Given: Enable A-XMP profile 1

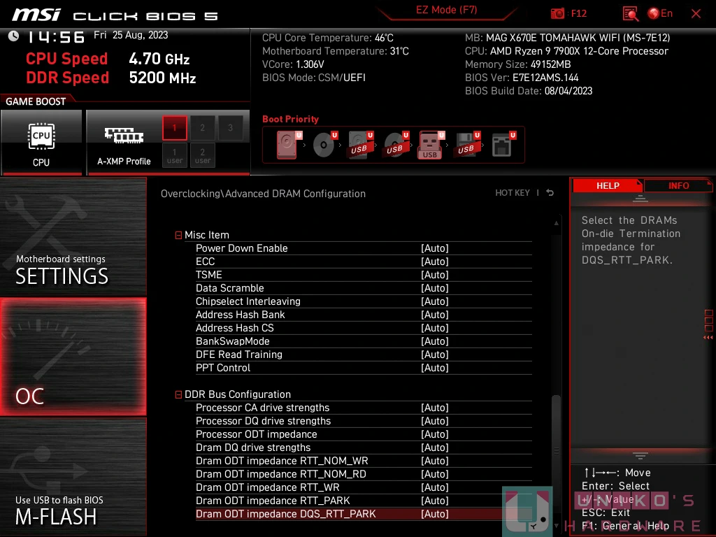Looking at the screenshot, I should pyautogui.click(x=174, y=128).
